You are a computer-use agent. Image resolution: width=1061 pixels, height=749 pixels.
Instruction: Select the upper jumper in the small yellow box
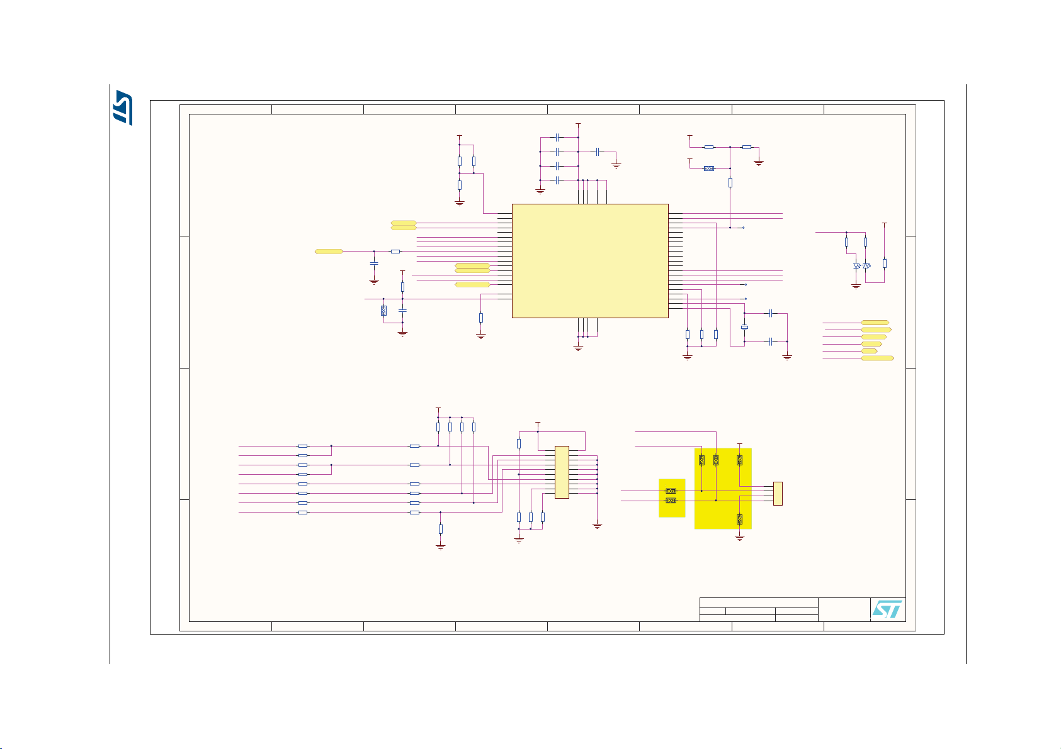point(671,491)
